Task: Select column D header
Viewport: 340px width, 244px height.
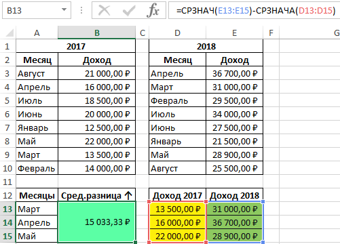Action: coord(178,33)
